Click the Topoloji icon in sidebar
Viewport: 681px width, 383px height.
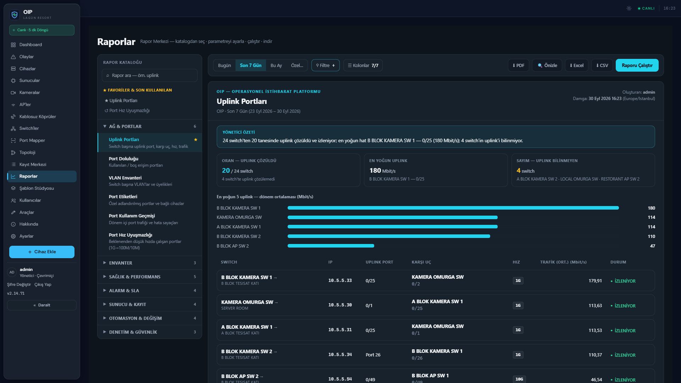13,152
